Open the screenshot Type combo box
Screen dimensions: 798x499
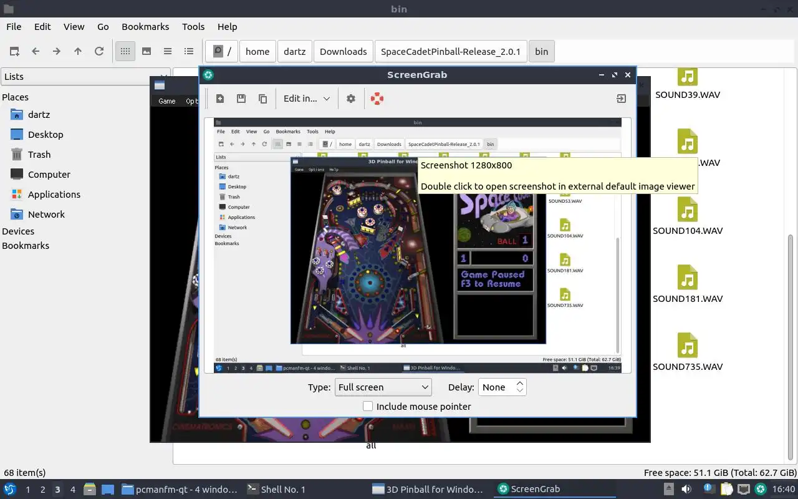pos(383,387)
